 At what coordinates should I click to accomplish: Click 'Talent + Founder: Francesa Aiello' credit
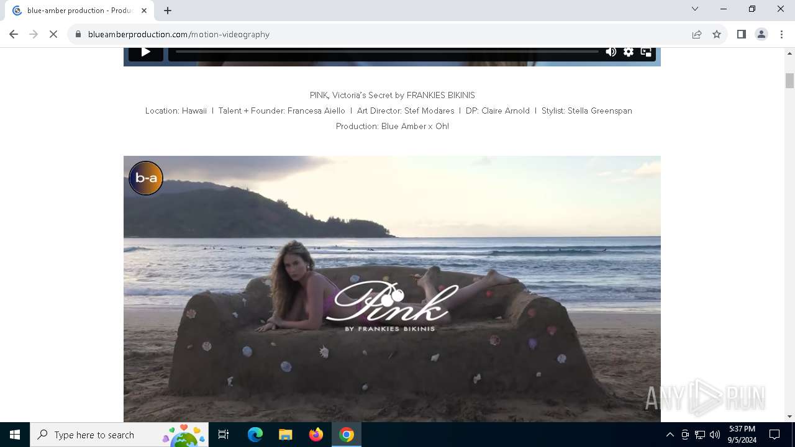[281, 111]
